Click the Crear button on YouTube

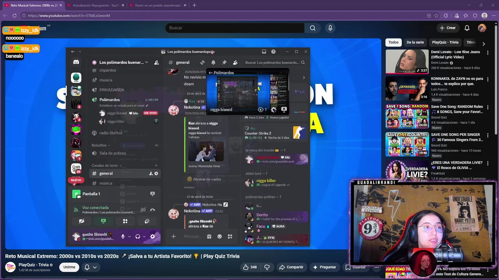pyautogui.click(x=448, y=28)
